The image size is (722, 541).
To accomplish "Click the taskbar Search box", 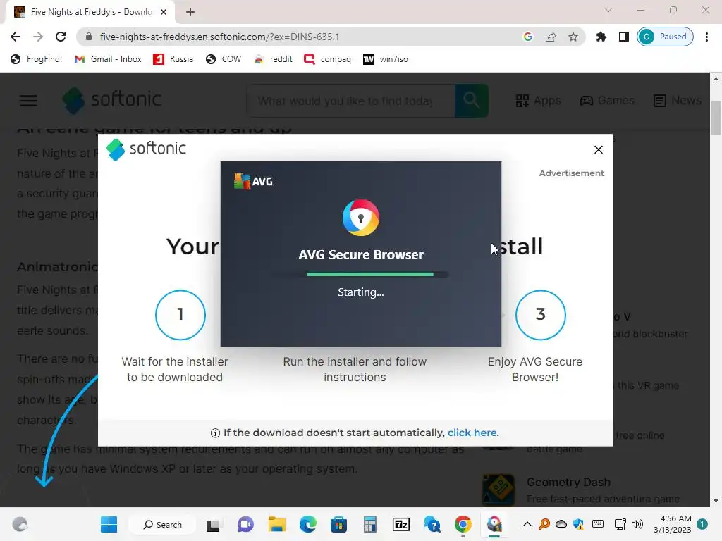I will click(163, 524).
